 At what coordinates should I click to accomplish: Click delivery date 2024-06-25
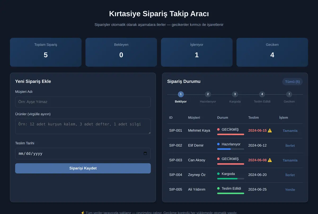[257, 189]
